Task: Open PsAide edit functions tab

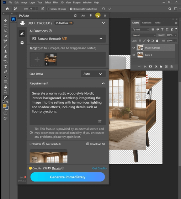Action: 22,33
